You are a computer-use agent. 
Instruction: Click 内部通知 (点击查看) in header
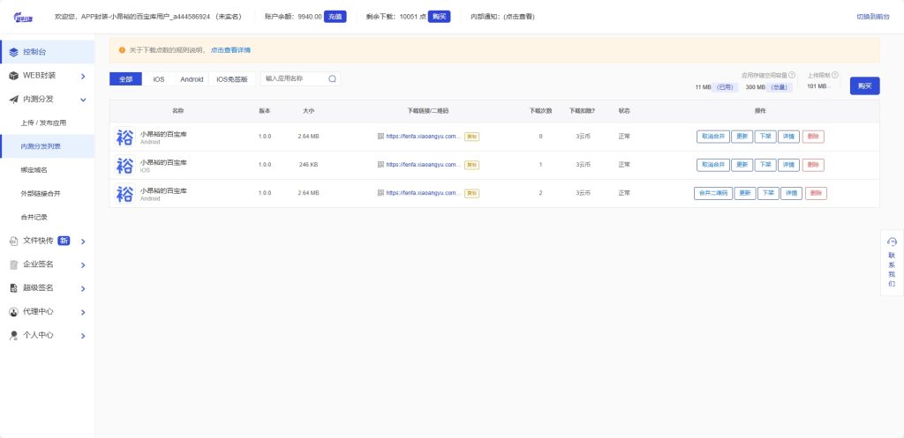click(x=502, y=17)
